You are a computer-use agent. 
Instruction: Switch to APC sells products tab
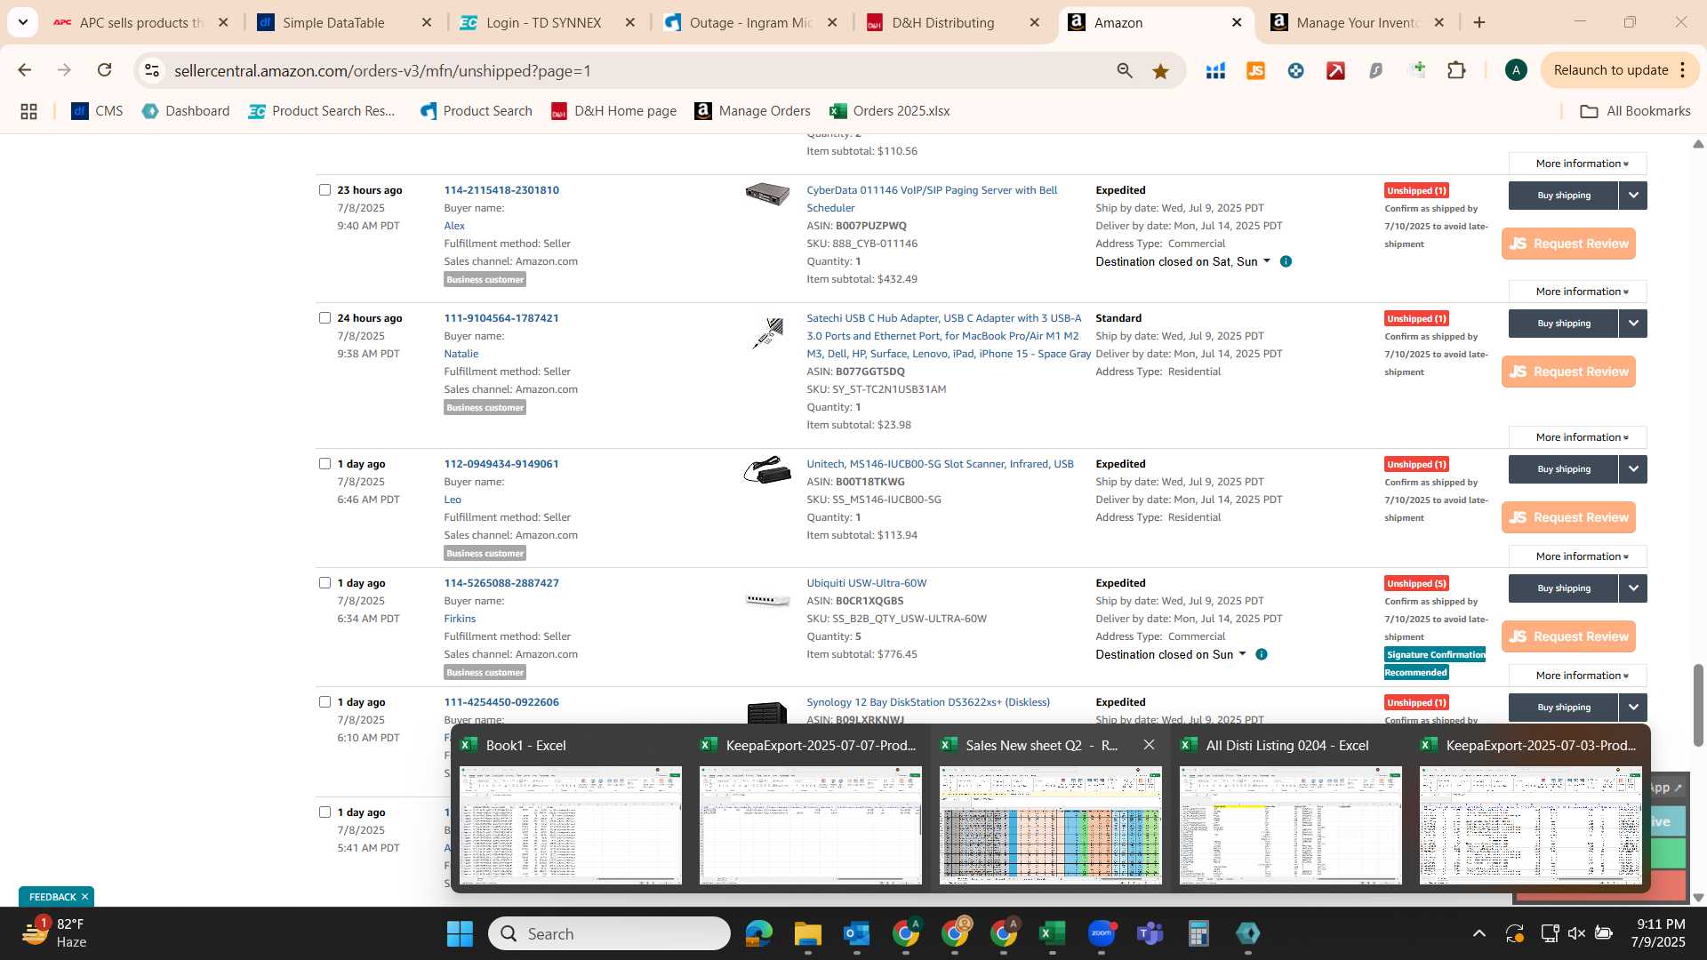coord(140,22)
